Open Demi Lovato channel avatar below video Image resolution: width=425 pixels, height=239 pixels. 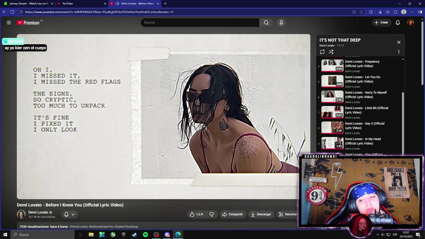point(21,214)
